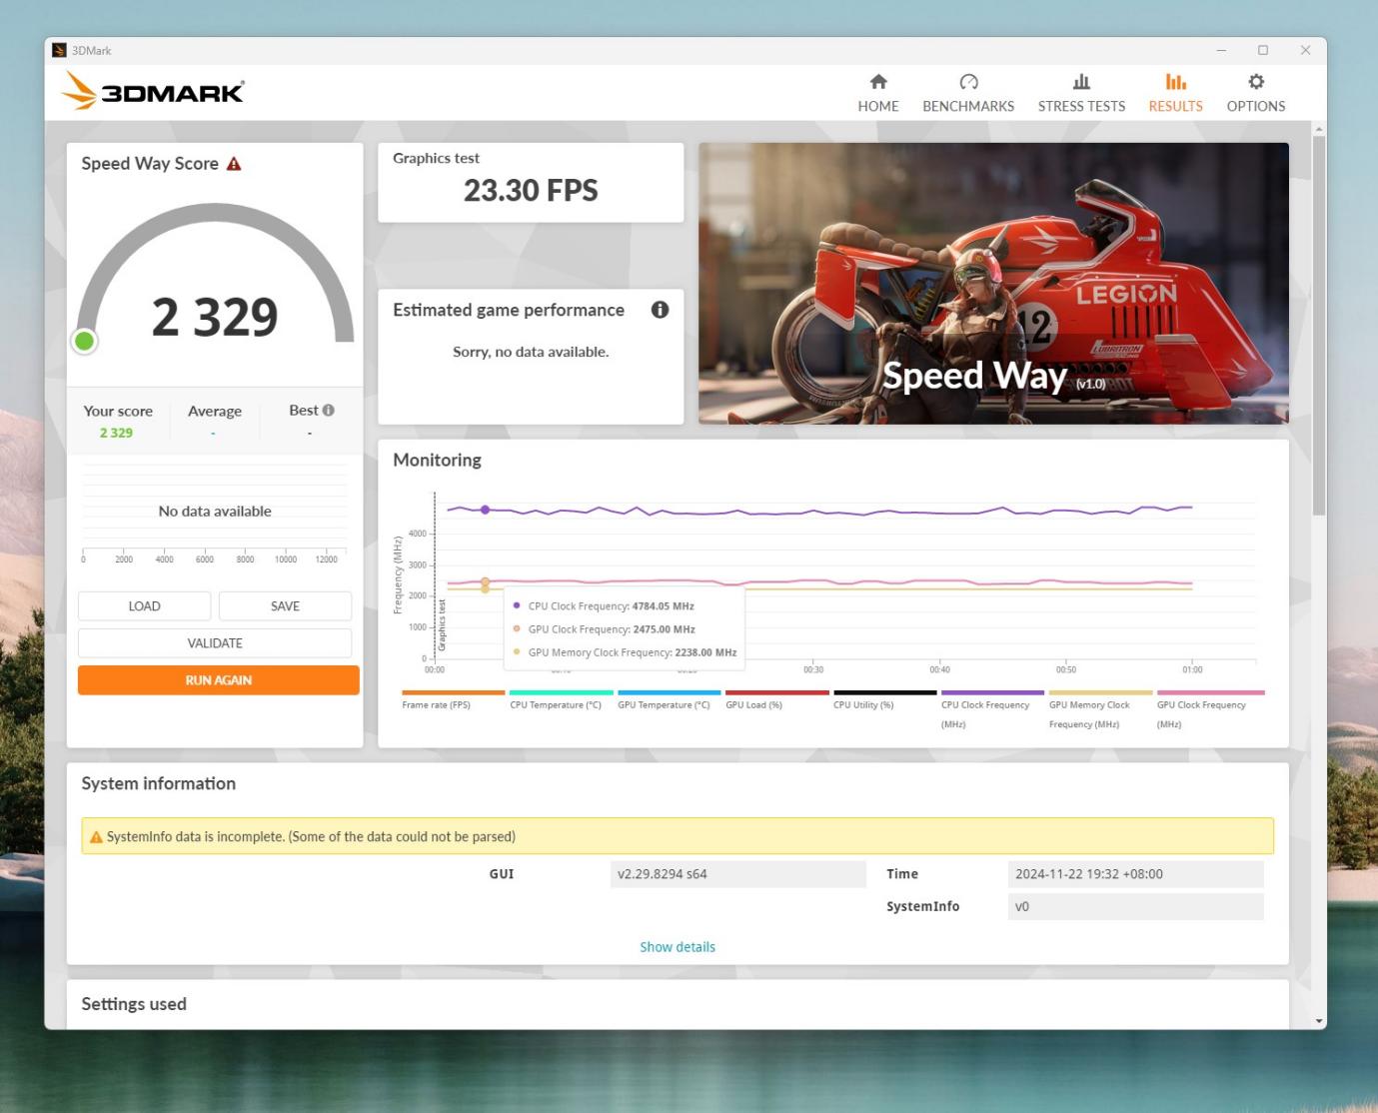1378x1113 pixels.
Task: Click the 'Monitoring' chart heading
Action: tap(437, 460)
